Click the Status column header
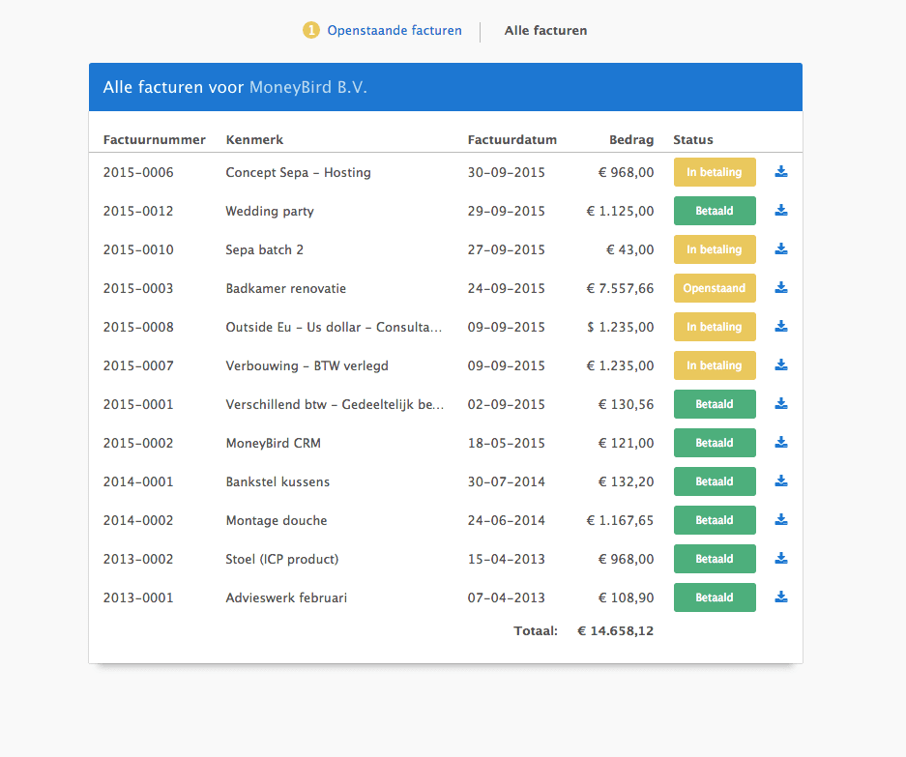This screenshot has height=757, width=906. click(x=692, y=140)
